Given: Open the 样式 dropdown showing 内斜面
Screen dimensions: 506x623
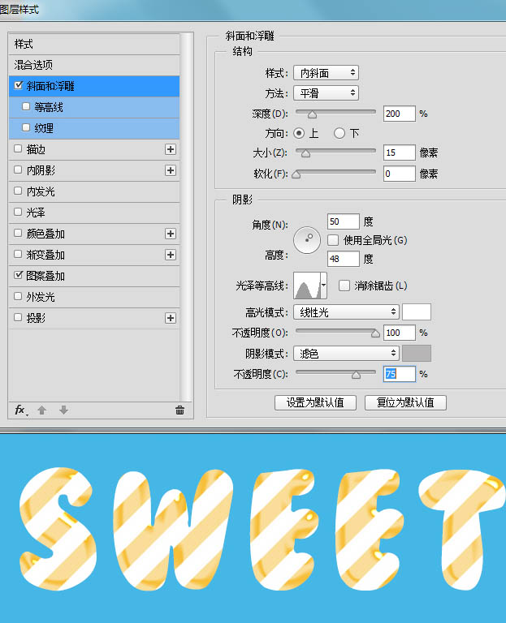Looking at the screenshot, I should pyautogui.click(x=326, y=73).
